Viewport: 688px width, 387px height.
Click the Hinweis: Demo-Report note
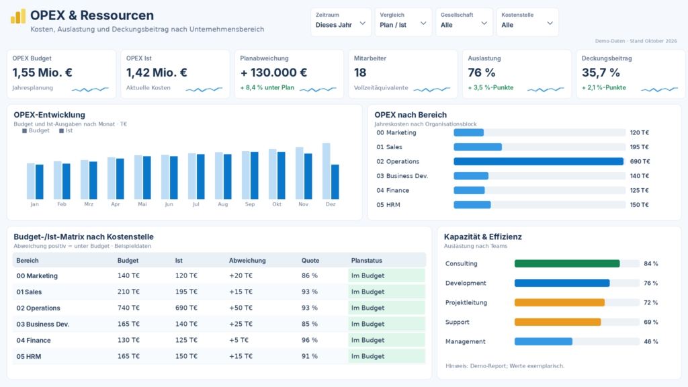505,366
